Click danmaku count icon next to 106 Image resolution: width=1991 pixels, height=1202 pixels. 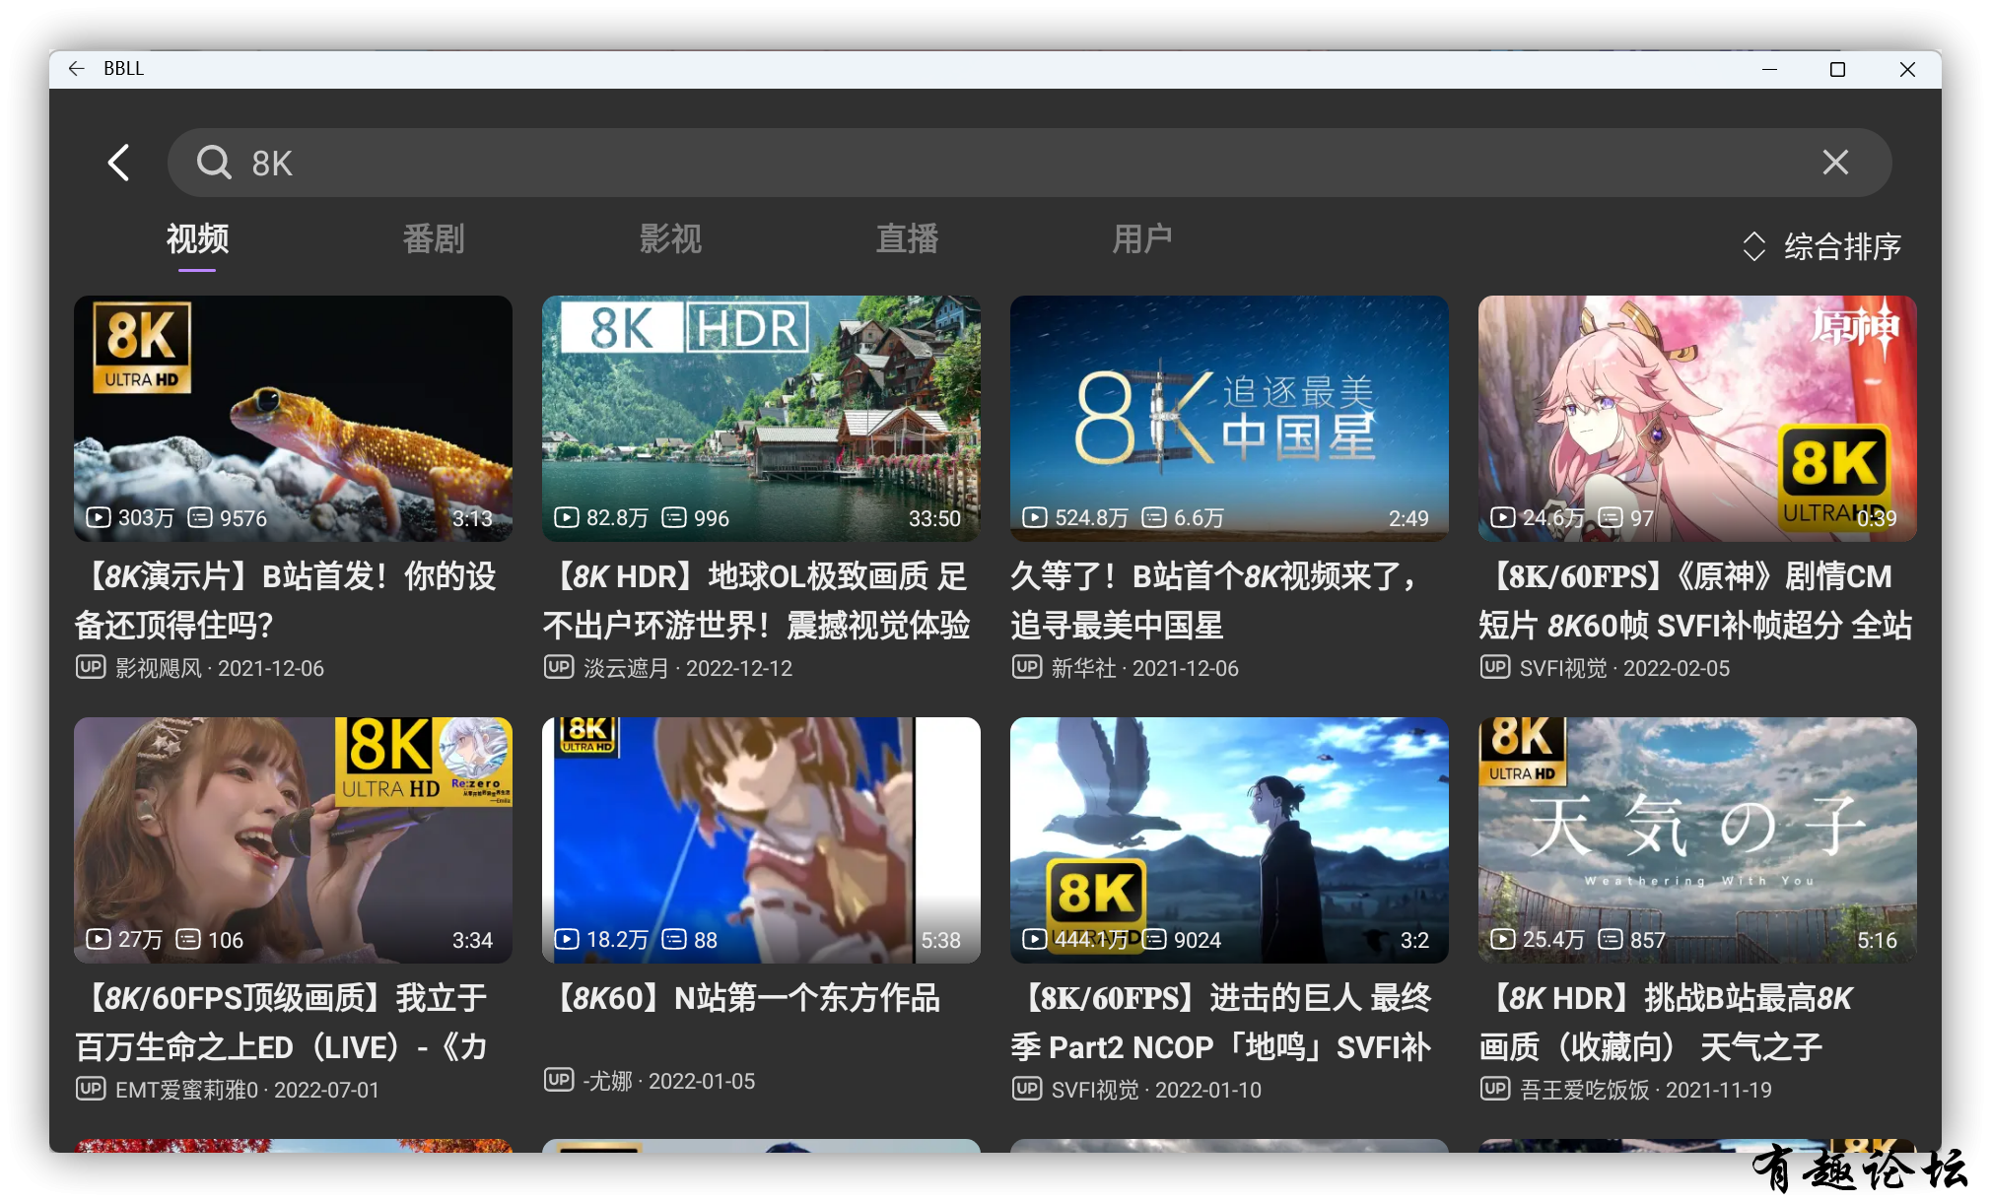pos(188,939)
